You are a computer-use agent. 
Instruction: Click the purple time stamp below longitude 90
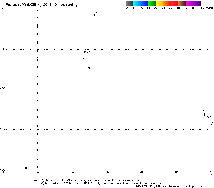click(212, 176)
